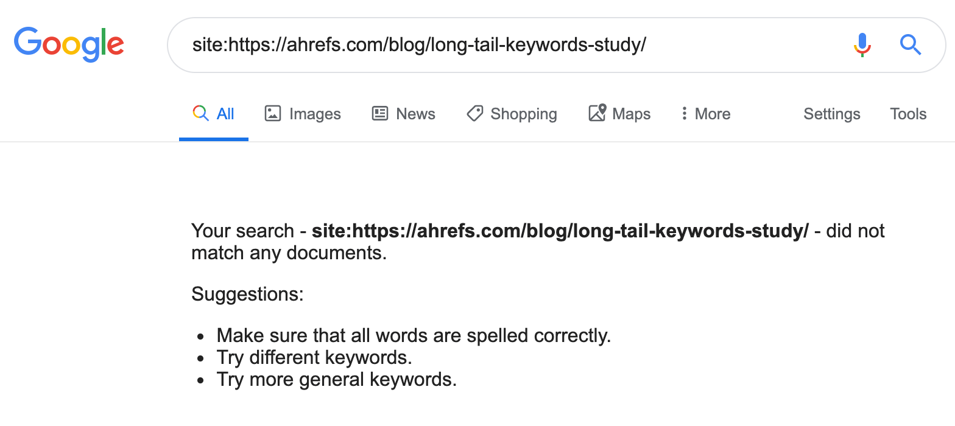Open the Tools search options
Viewport: 955px width, 426px height.
[908, 114]
